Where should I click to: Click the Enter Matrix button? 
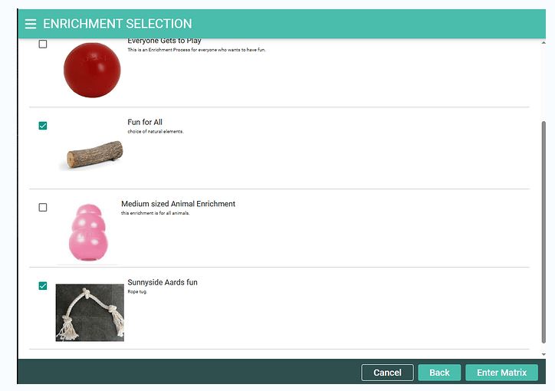point(501,373)
